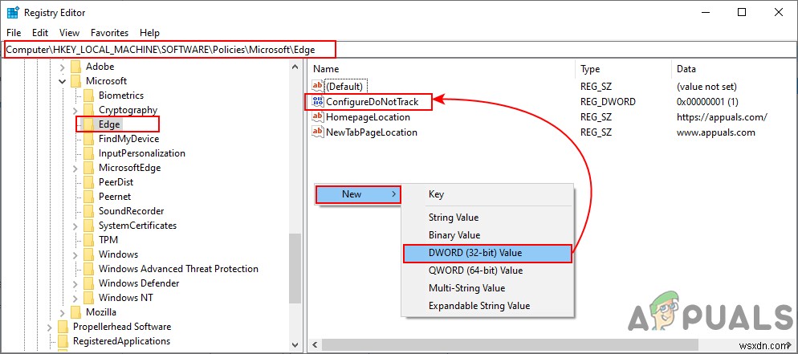Open the File menu
Screen dimensions: 798x354
click(14, 33)
